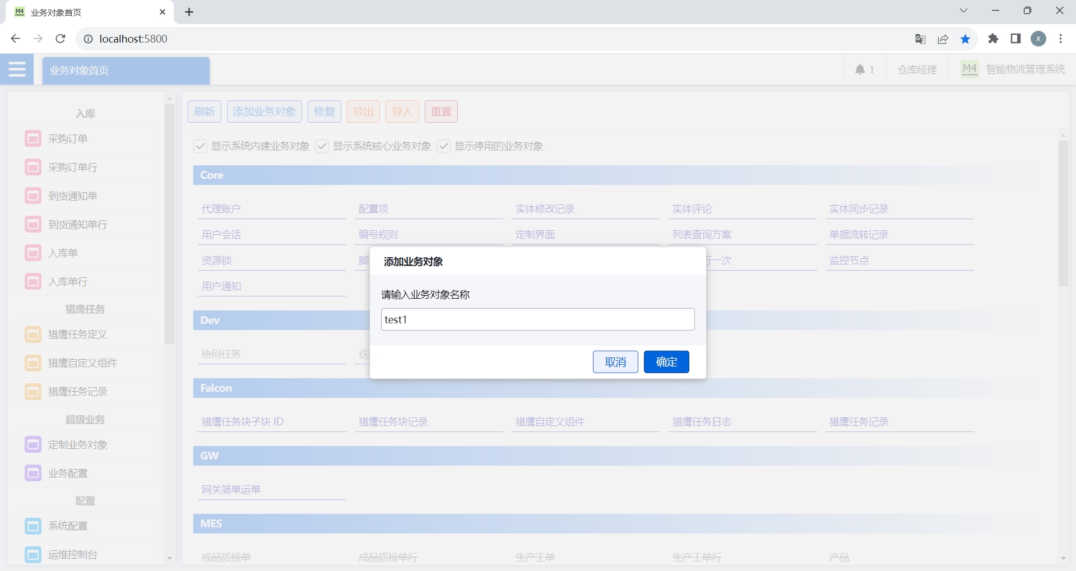Toggle 显示停用的业务对象 checkbox
Screen dimensions: 1076x571
(443, 146)
